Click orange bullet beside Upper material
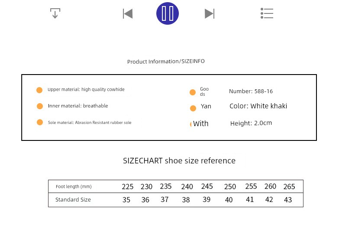Screen dimensions: 342x228 pyautogui.click(x=39, y=90)
